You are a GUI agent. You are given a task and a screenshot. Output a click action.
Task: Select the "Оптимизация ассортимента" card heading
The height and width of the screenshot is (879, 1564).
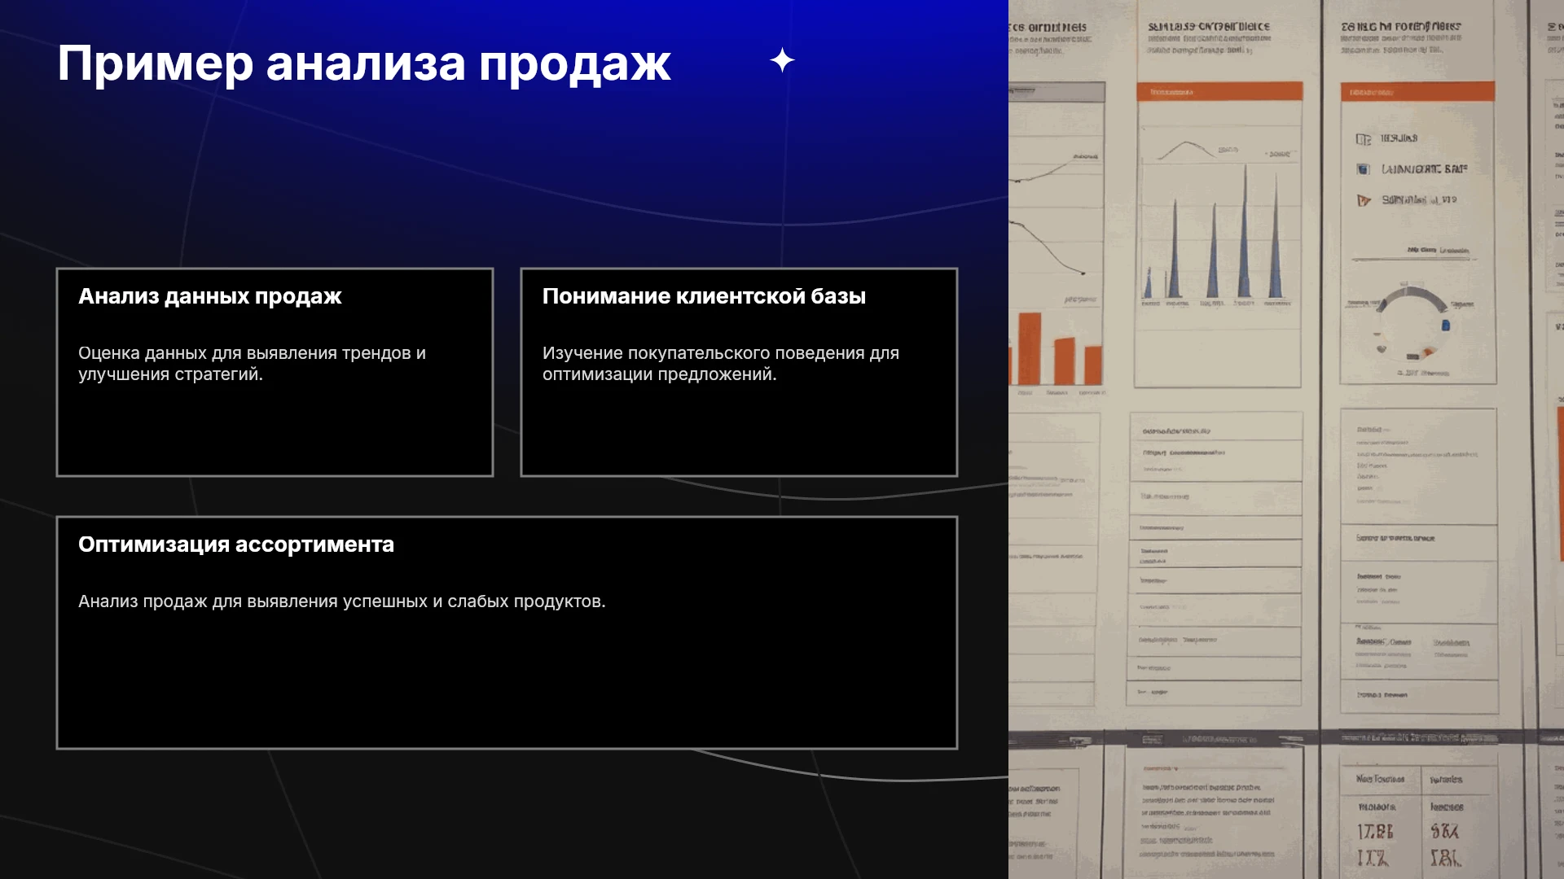pyautogui.click(x=236, y=544)
